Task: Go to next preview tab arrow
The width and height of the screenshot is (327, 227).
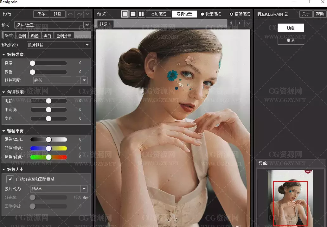Action: 240,23
